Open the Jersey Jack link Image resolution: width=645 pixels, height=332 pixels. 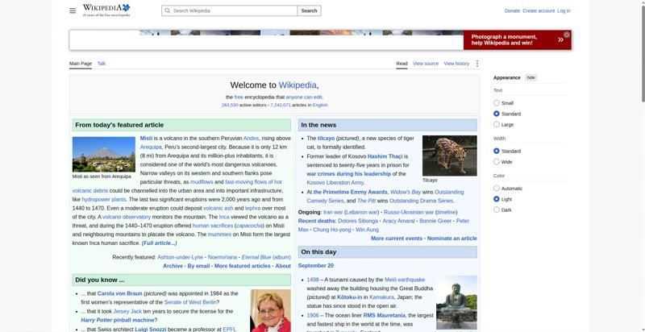tap(127, 312)
